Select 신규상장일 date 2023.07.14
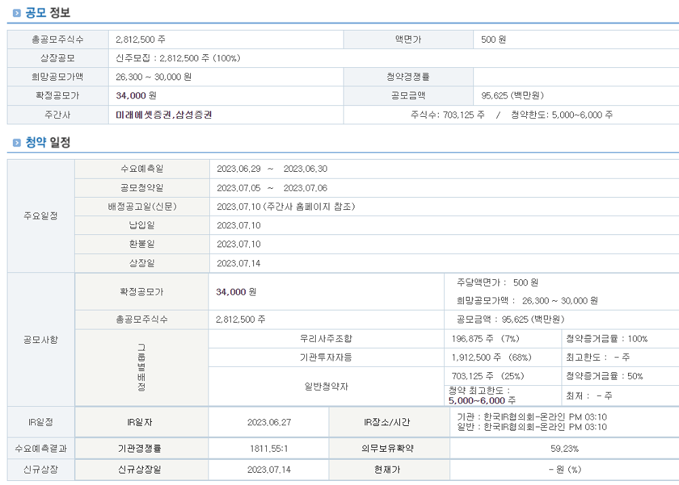 coord(269,469)
